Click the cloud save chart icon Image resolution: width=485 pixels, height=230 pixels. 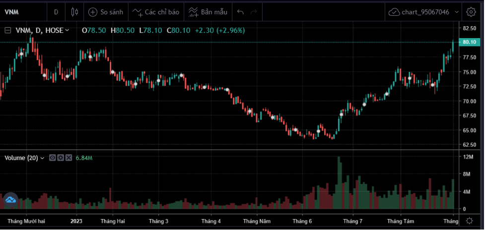[x=394, y=11]
